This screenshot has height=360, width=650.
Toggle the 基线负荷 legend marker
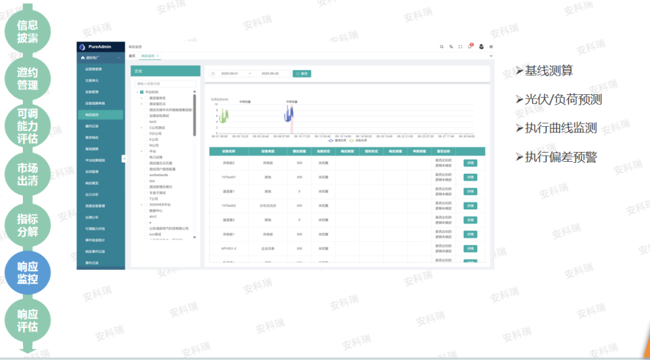(331, 141)
